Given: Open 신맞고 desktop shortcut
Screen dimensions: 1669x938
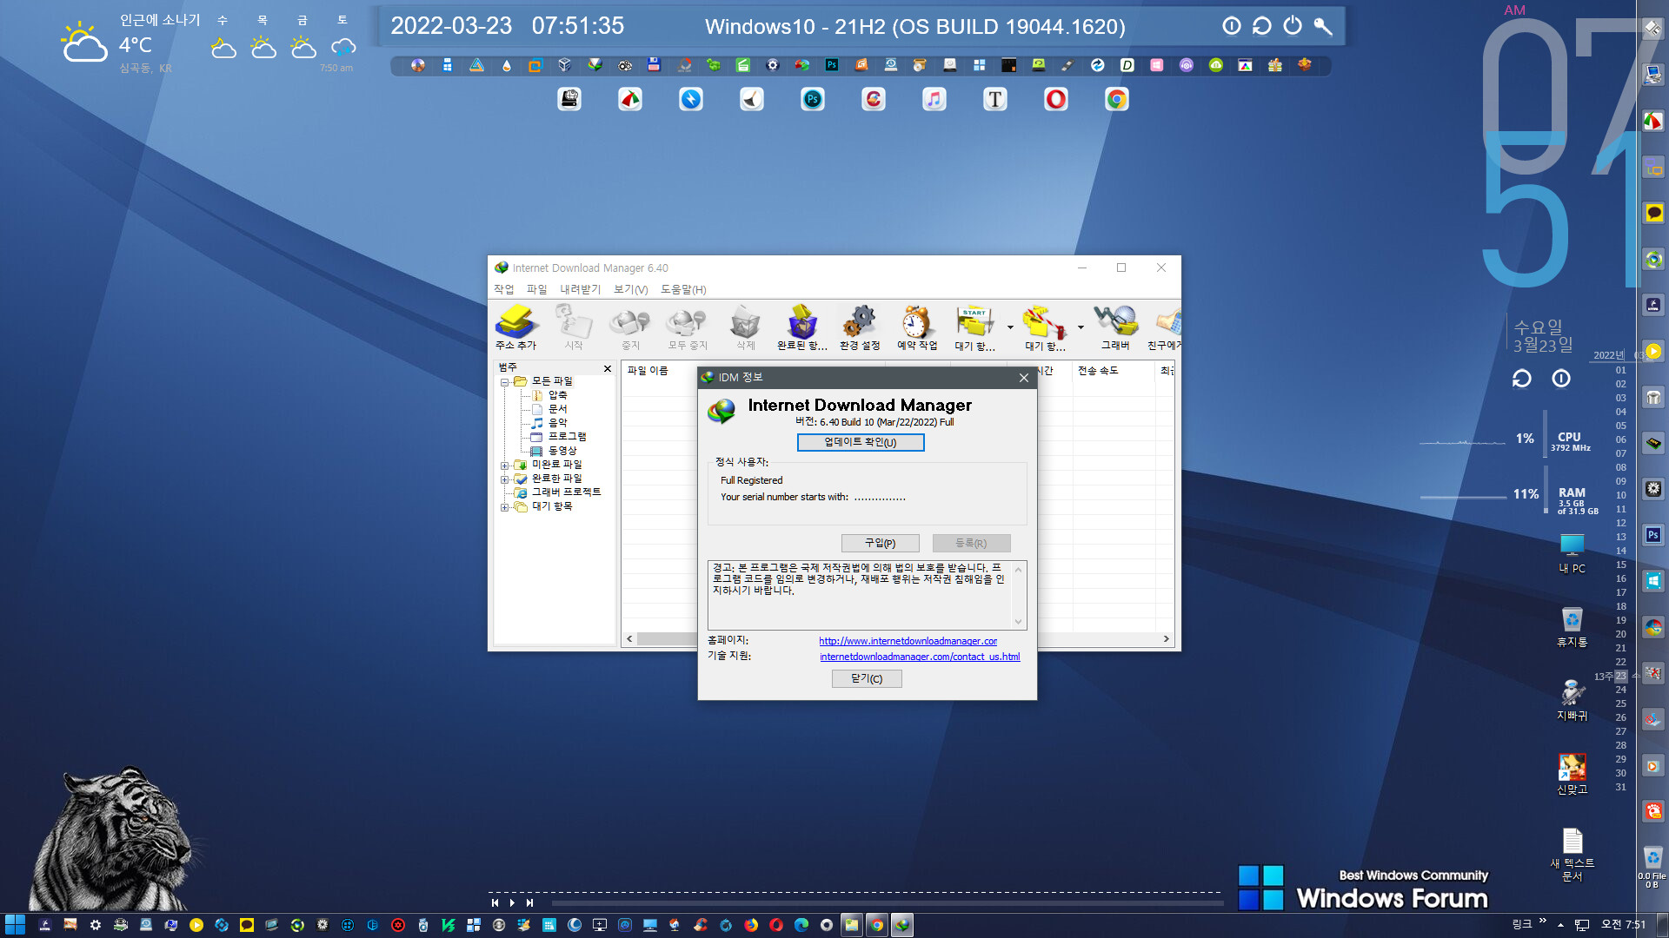Looking at the screenshot, I should click(1572, 774).
